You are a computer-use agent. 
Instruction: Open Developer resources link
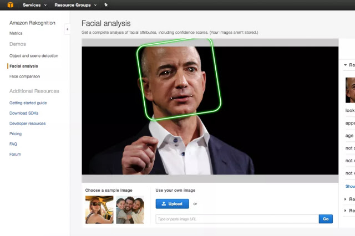pos(27,124)
